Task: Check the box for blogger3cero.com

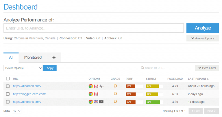Action: point(8,94)
